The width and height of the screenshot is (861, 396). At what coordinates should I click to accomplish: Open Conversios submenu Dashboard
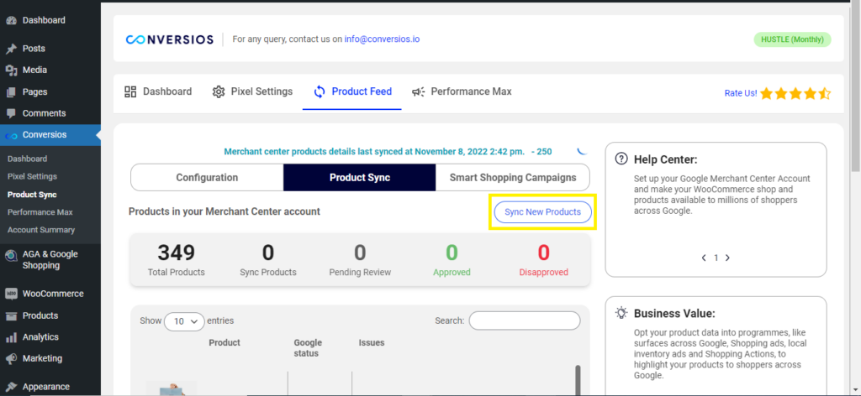pyautogui.click(x=28, y=159)
